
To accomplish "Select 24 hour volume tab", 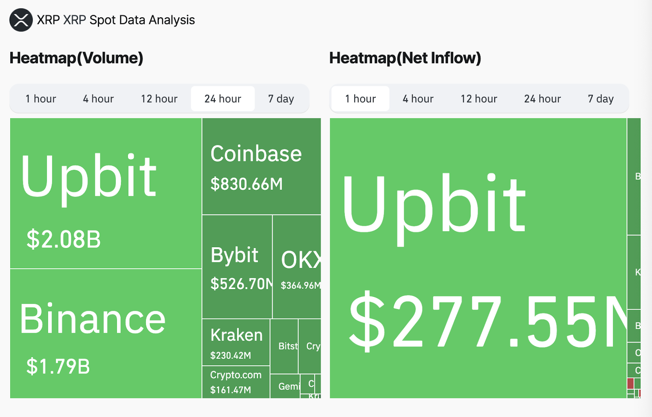I will point(223,99).
